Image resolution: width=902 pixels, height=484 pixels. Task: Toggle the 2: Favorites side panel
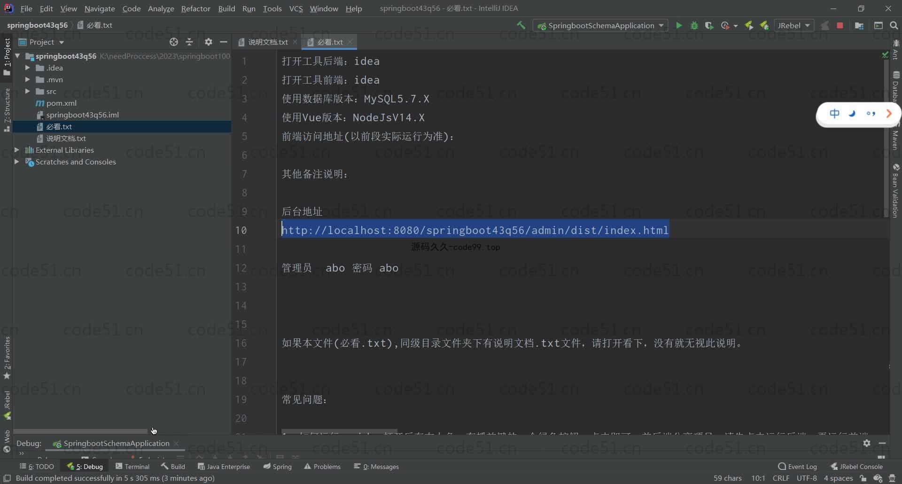coord(7,358)
